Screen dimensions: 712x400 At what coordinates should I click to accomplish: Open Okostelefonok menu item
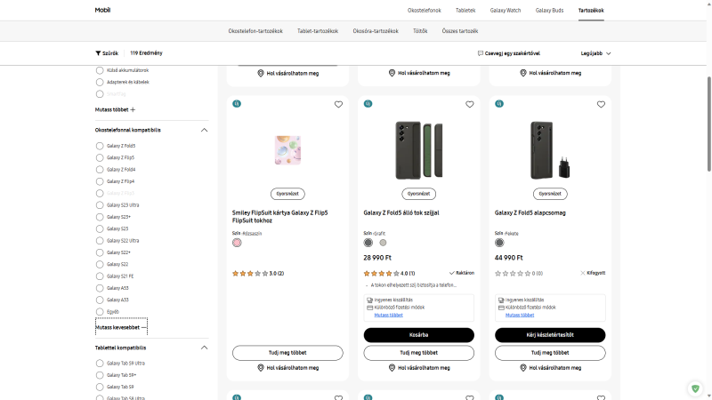(425, 11)
